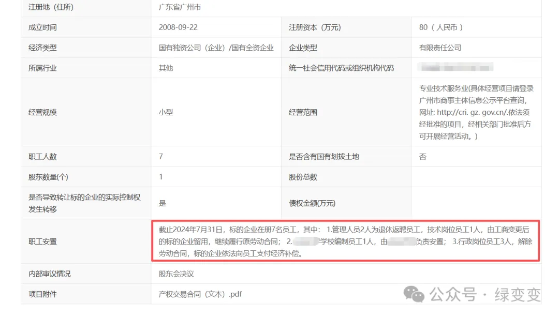The width and height of the screenshot is (559, 317).
Task: Click the 股东会决议 value cell
Action: (x=176, y=274)
